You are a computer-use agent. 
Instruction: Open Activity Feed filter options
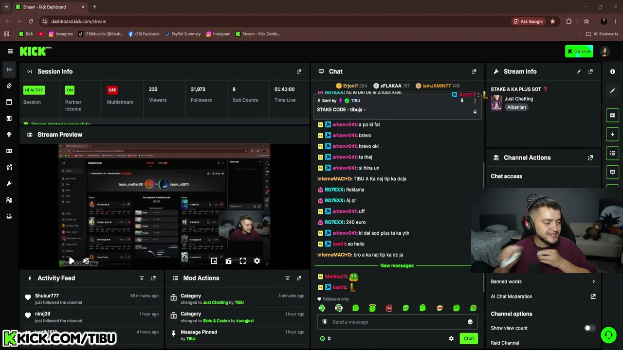(142, 278)
